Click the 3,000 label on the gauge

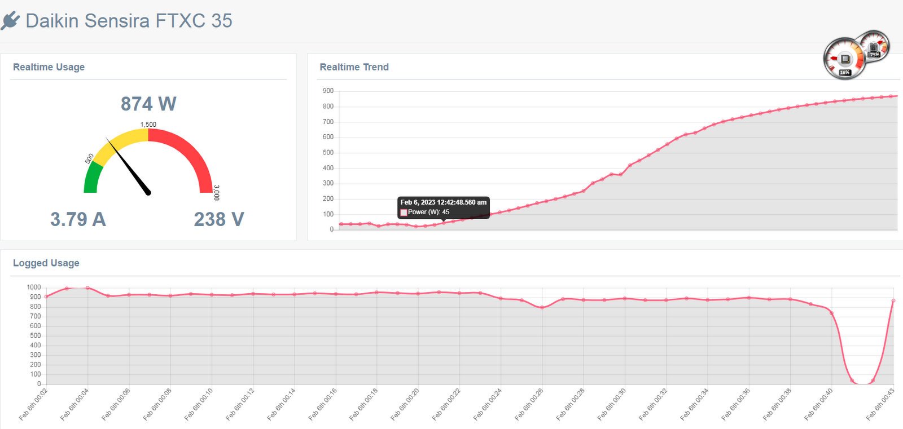click(x=217, y=193)
